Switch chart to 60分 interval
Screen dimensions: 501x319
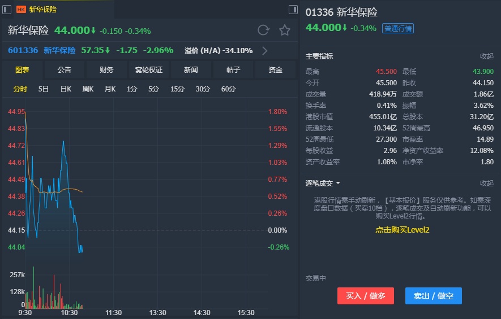[228, 89]
